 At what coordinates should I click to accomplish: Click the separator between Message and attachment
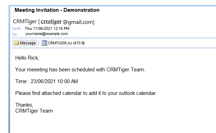point(38,43)
